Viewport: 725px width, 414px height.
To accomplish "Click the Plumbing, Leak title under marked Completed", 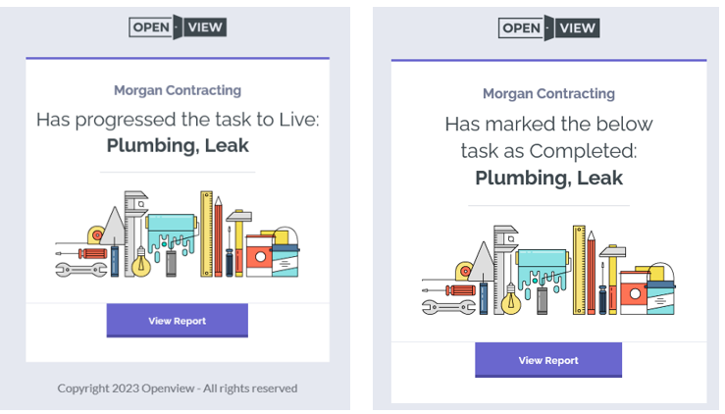I will pyautogui.click(x=548, y=178).
